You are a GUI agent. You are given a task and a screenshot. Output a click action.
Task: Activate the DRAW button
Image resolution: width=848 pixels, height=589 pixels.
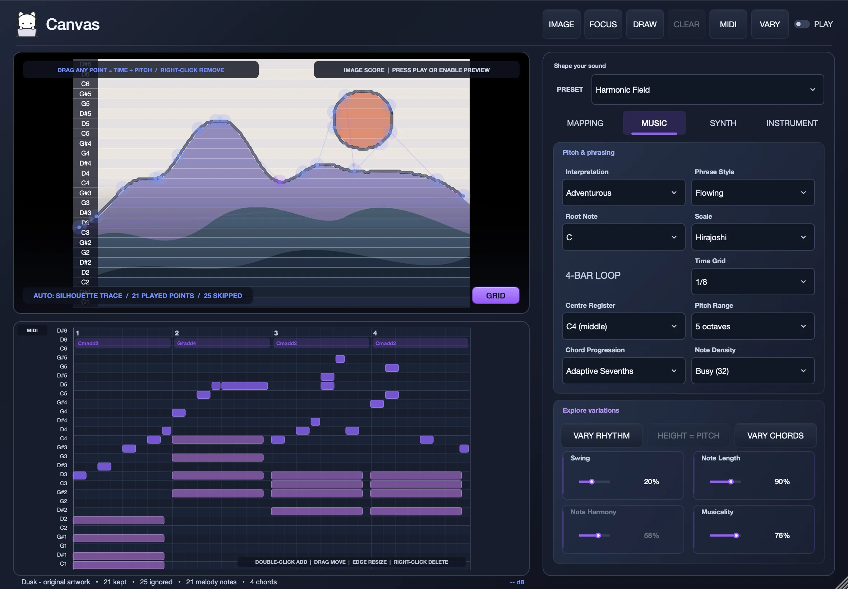tap(645, 24)
